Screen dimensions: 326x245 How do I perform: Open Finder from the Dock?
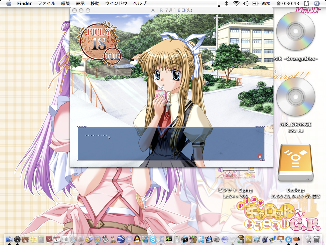tap(9, 239)
